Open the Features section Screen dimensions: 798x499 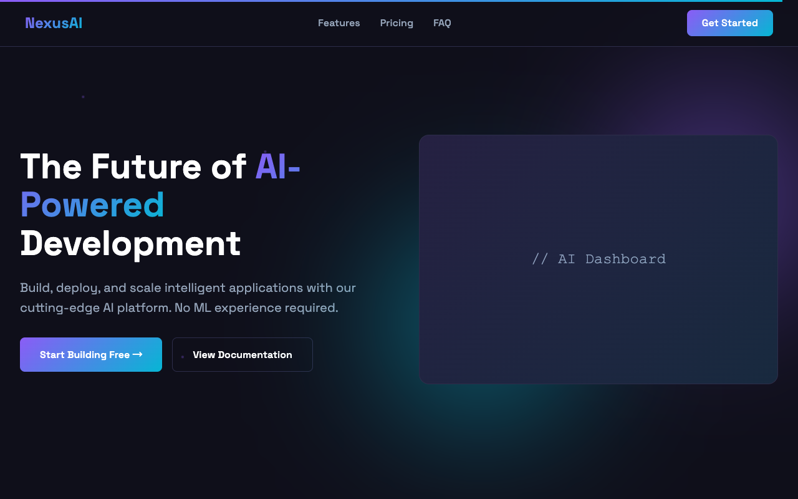339,23
